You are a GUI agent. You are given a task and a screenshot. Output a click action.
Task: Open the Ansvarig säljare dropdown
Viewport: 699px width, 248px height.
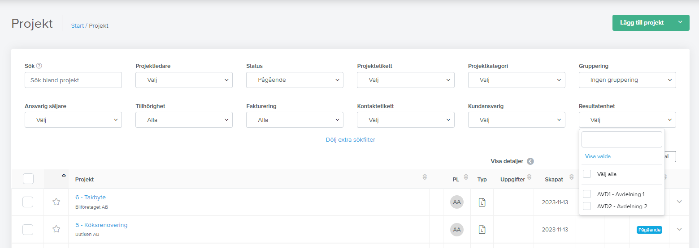tap(73, 120)
